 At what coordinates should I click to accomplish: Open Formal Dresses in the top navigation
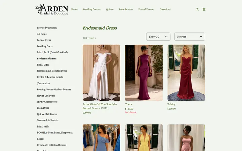[146, 9]
